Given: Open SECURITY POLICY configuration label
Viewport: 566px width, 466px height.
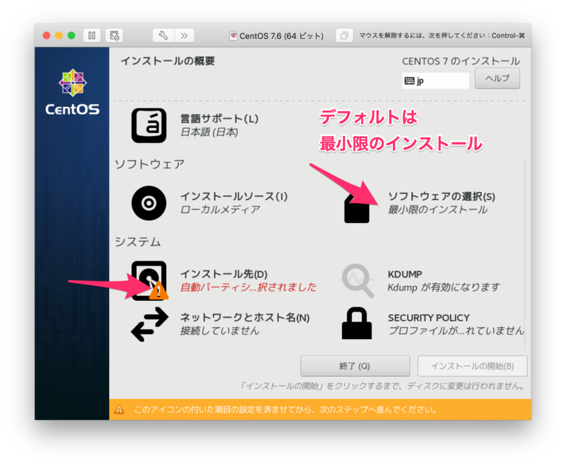Looking at the screenshot, I should pyautogui.click(x=429, y=318).
